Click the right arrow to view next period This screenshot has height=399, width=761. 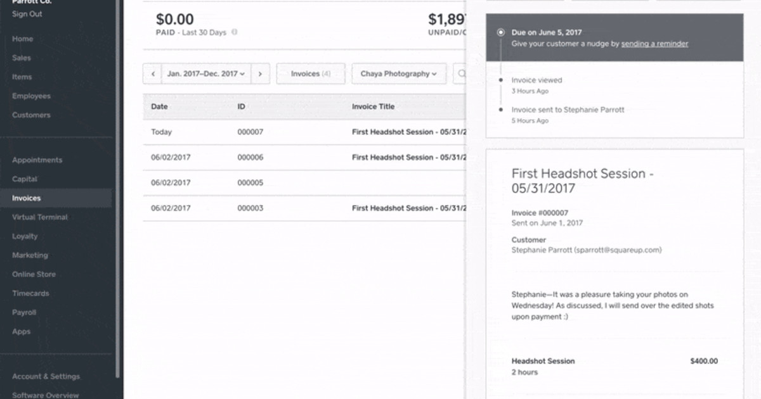261,73
